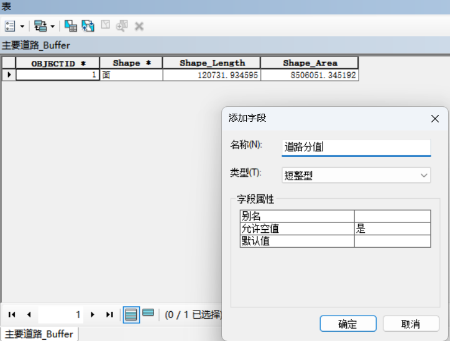
Task: Go to the first record
Action: click(x=12, y=315)
